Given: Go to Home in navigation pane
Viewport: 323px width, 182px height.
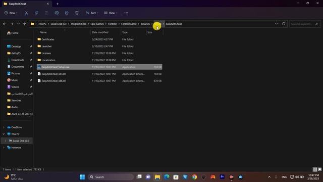Looking at the screenshot, I should [13, 33].
